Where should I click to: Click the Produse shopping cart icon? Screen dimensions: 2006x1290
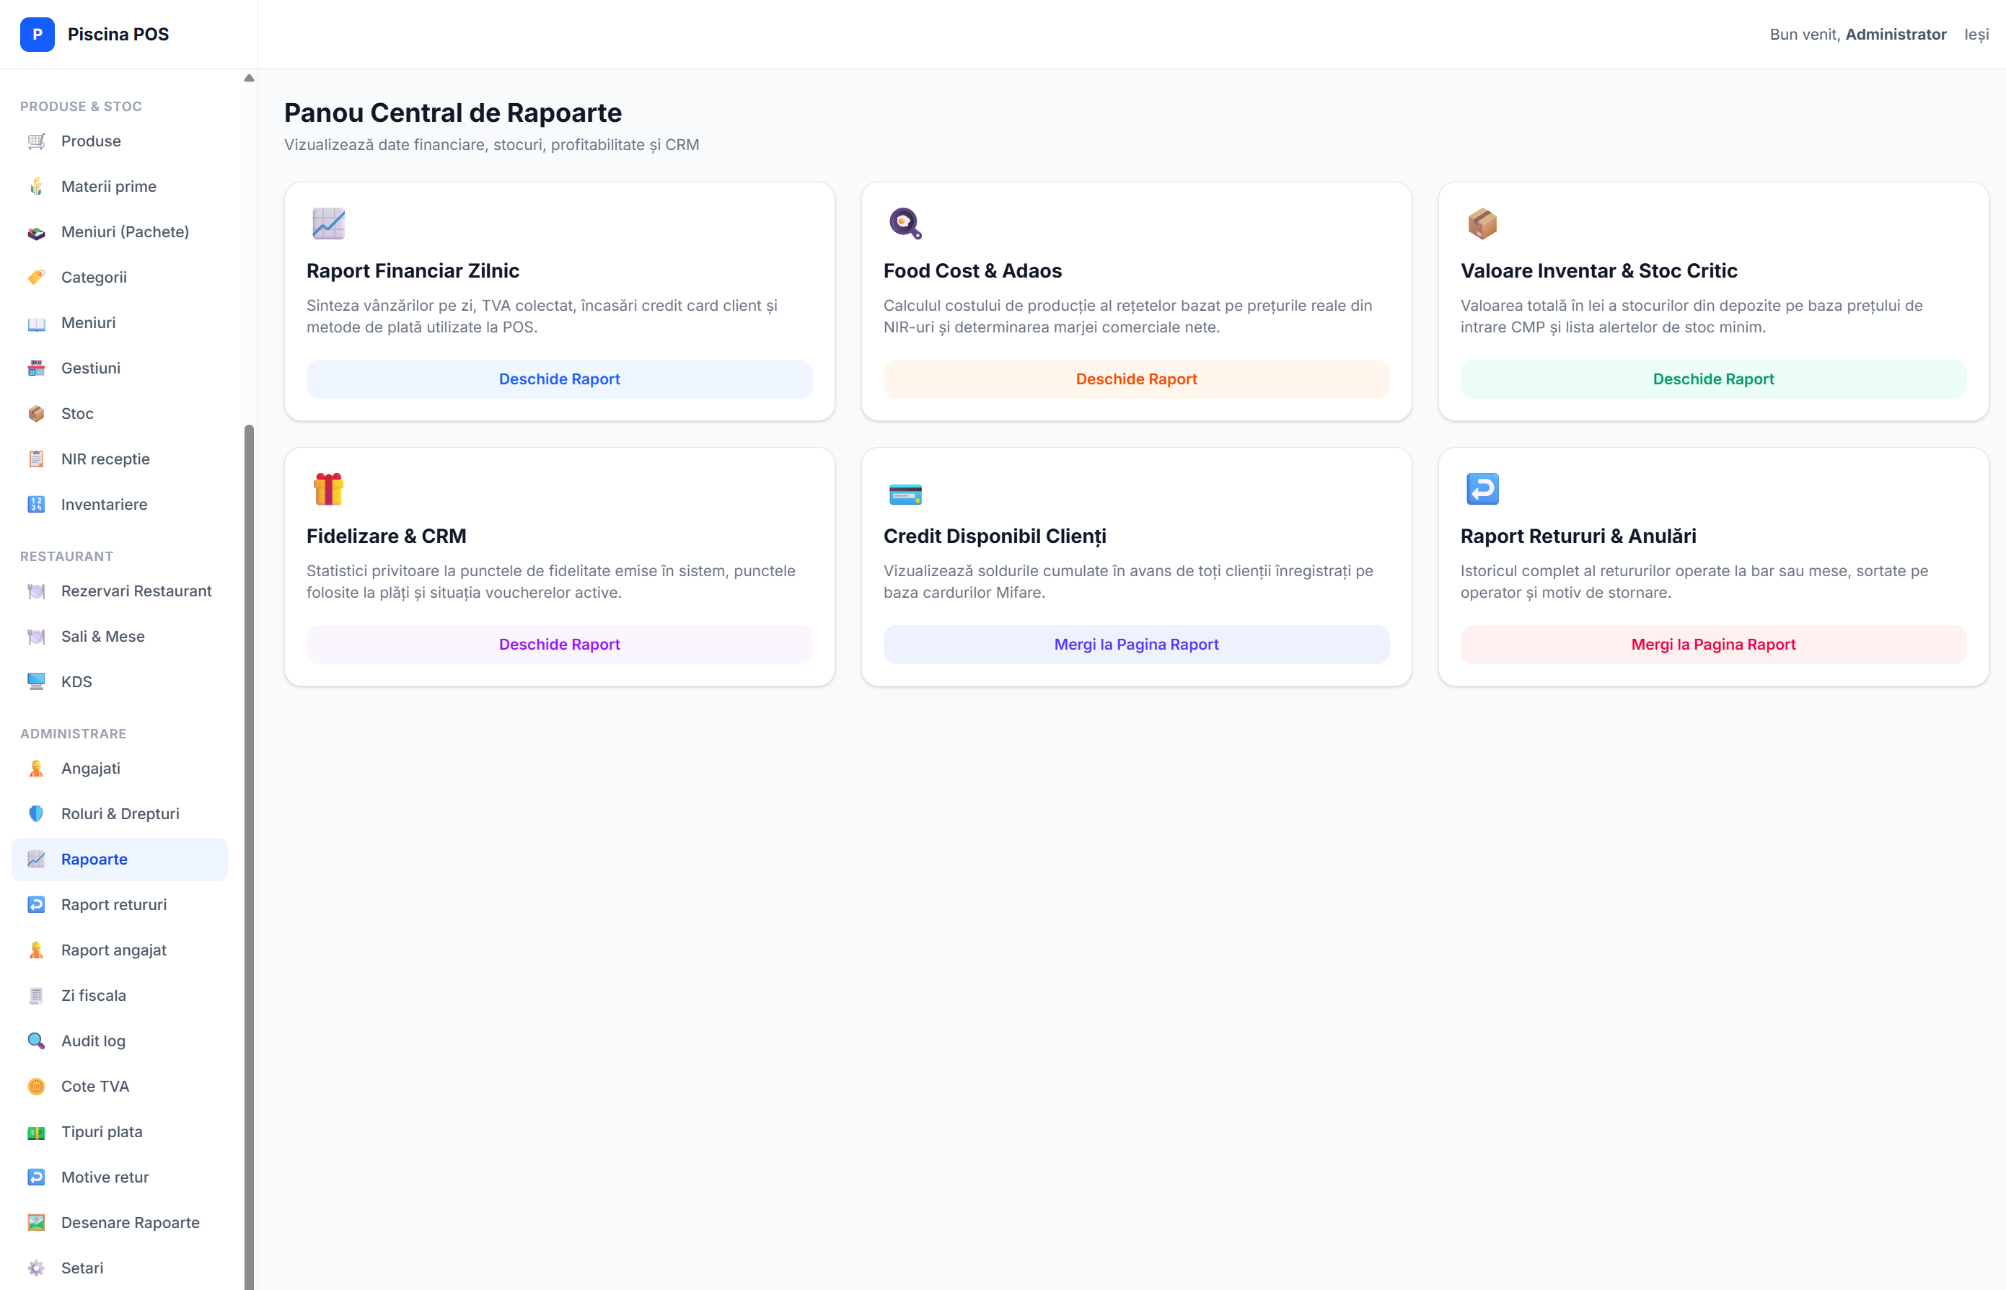36,141
